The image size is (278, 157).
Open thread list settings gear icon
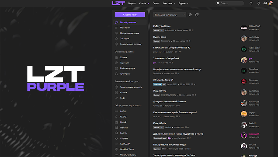point(190,15)
